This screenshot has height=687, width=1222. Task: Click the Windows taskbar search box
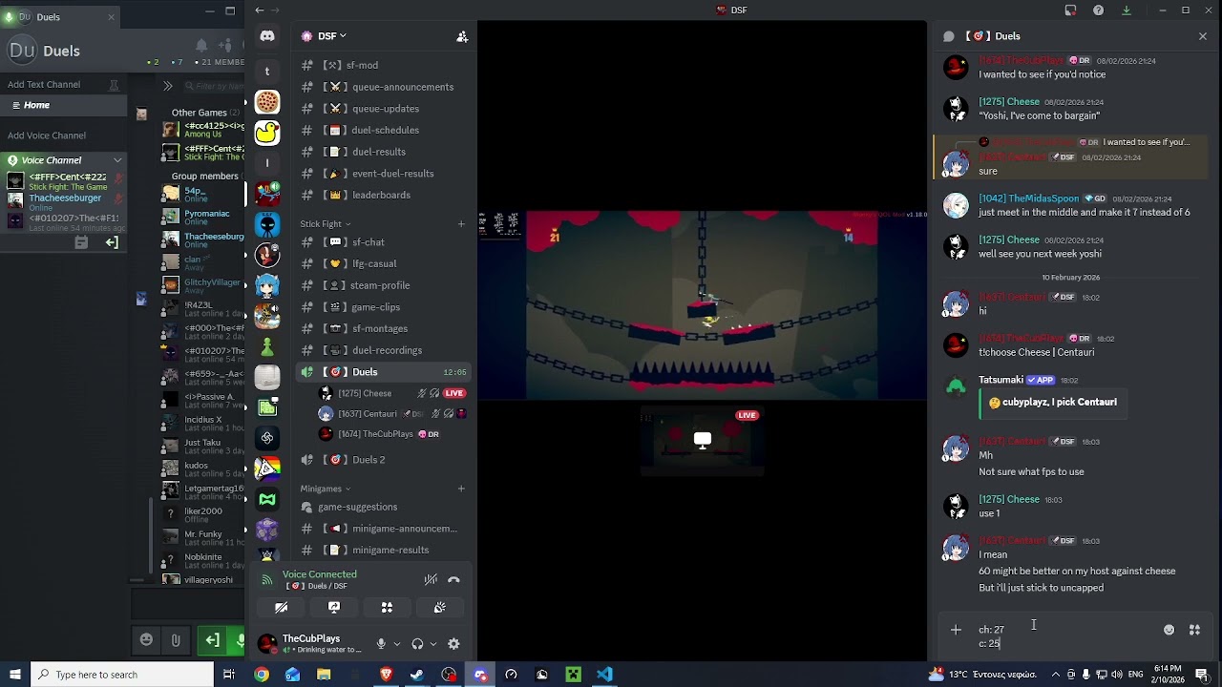tap(123, 675)
